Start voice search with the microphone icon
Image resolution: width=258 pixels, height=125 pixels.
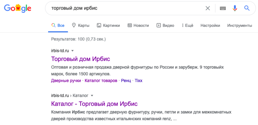click(x=235, y=8)
